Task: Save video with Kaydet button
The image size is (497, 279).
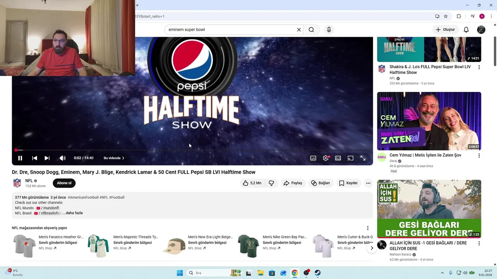Action: [348, 183]
